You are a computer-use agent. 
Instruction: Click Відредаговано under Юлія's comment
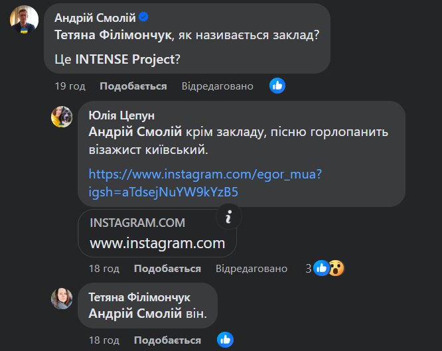coord(252,269)
